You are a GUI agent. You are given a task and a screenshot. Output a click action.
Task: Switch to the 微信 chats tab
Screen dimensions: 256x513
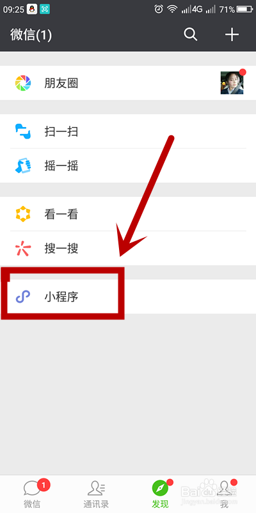click(32, 494)
